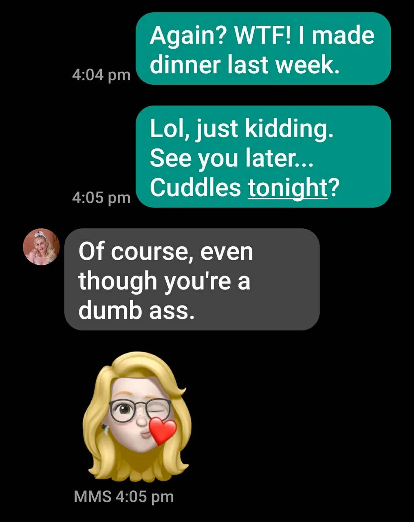Click the 'dinner last week.' text line
The image size is (414, 522).
(x=244, y=64)
